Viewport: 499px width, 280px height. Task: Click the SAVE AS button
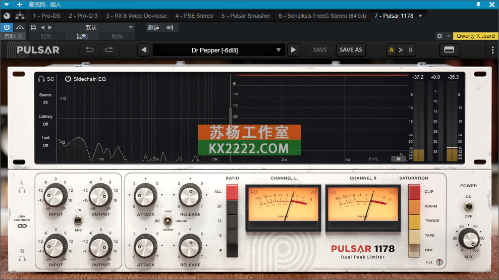coord(350,50)
